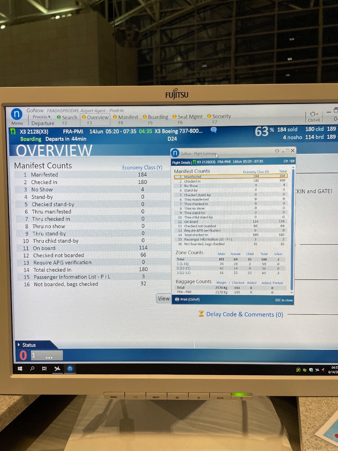Viewport: 338px width, 451px height.
Task: Open Delay Code & Comments link
Action: tap(244, 315)
